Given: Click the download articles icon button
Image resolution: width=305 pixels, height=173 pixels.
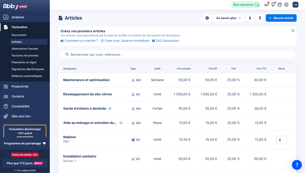Looking at the screenshot, I should click(x=260, y=18).
